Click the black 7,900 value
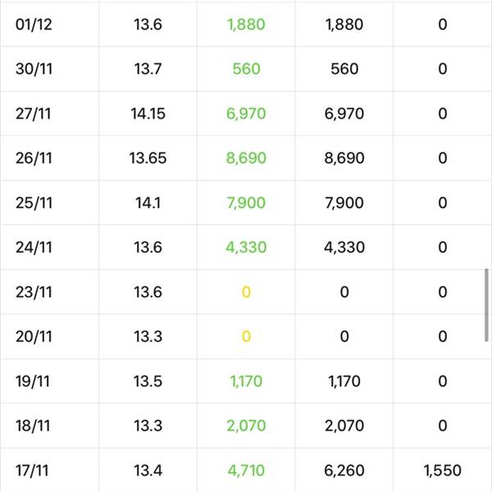Screen dimensions: 492x492 (x=344, y=203)
